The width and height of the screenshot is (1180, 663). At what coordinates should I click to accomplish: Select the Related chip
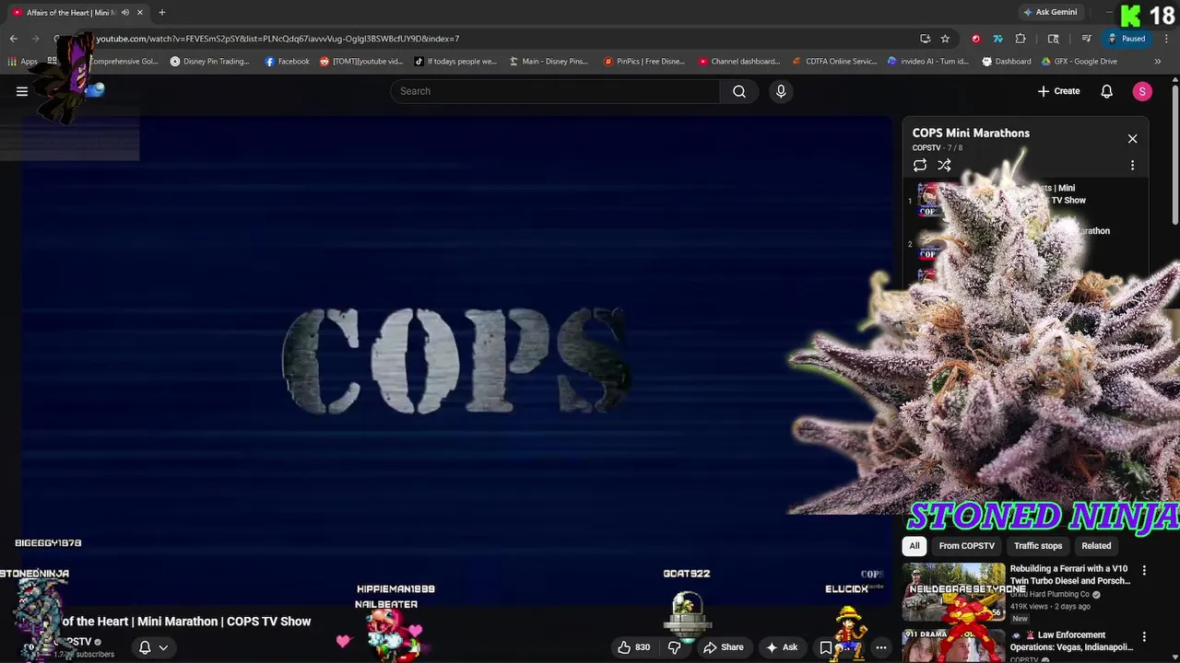click(x=1096, y=546)
